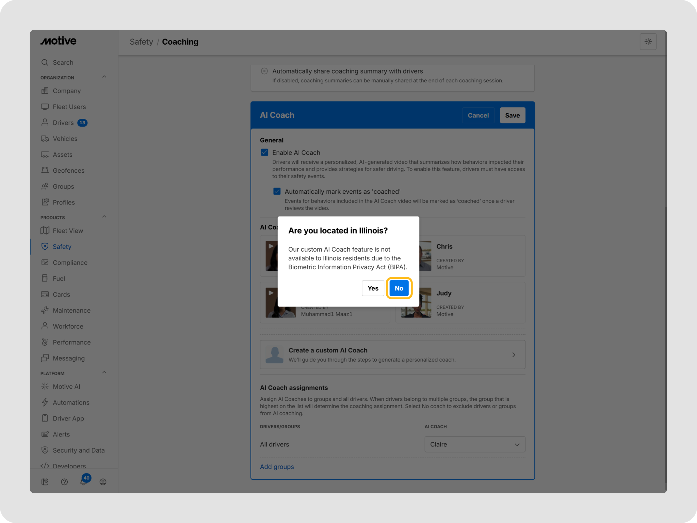Screen dimensions: 697x523
Task: Collapse the Organization section
Action: (x=104, y=77)
